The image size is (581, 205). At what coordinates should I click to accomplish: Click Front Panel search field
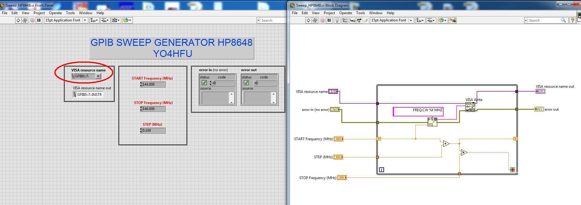pos(273,20)
